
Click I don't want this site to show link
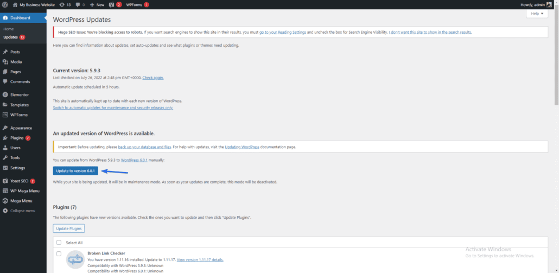[x=430, y=32]
